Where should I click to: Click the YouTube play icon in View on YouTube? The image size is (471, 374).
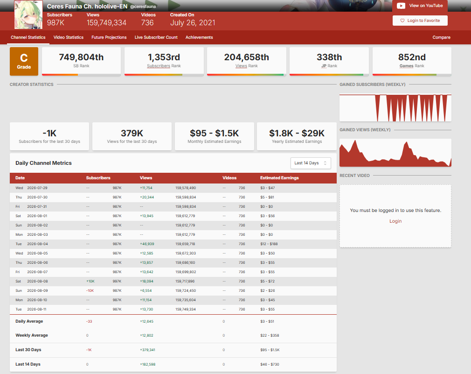(401, 6)
